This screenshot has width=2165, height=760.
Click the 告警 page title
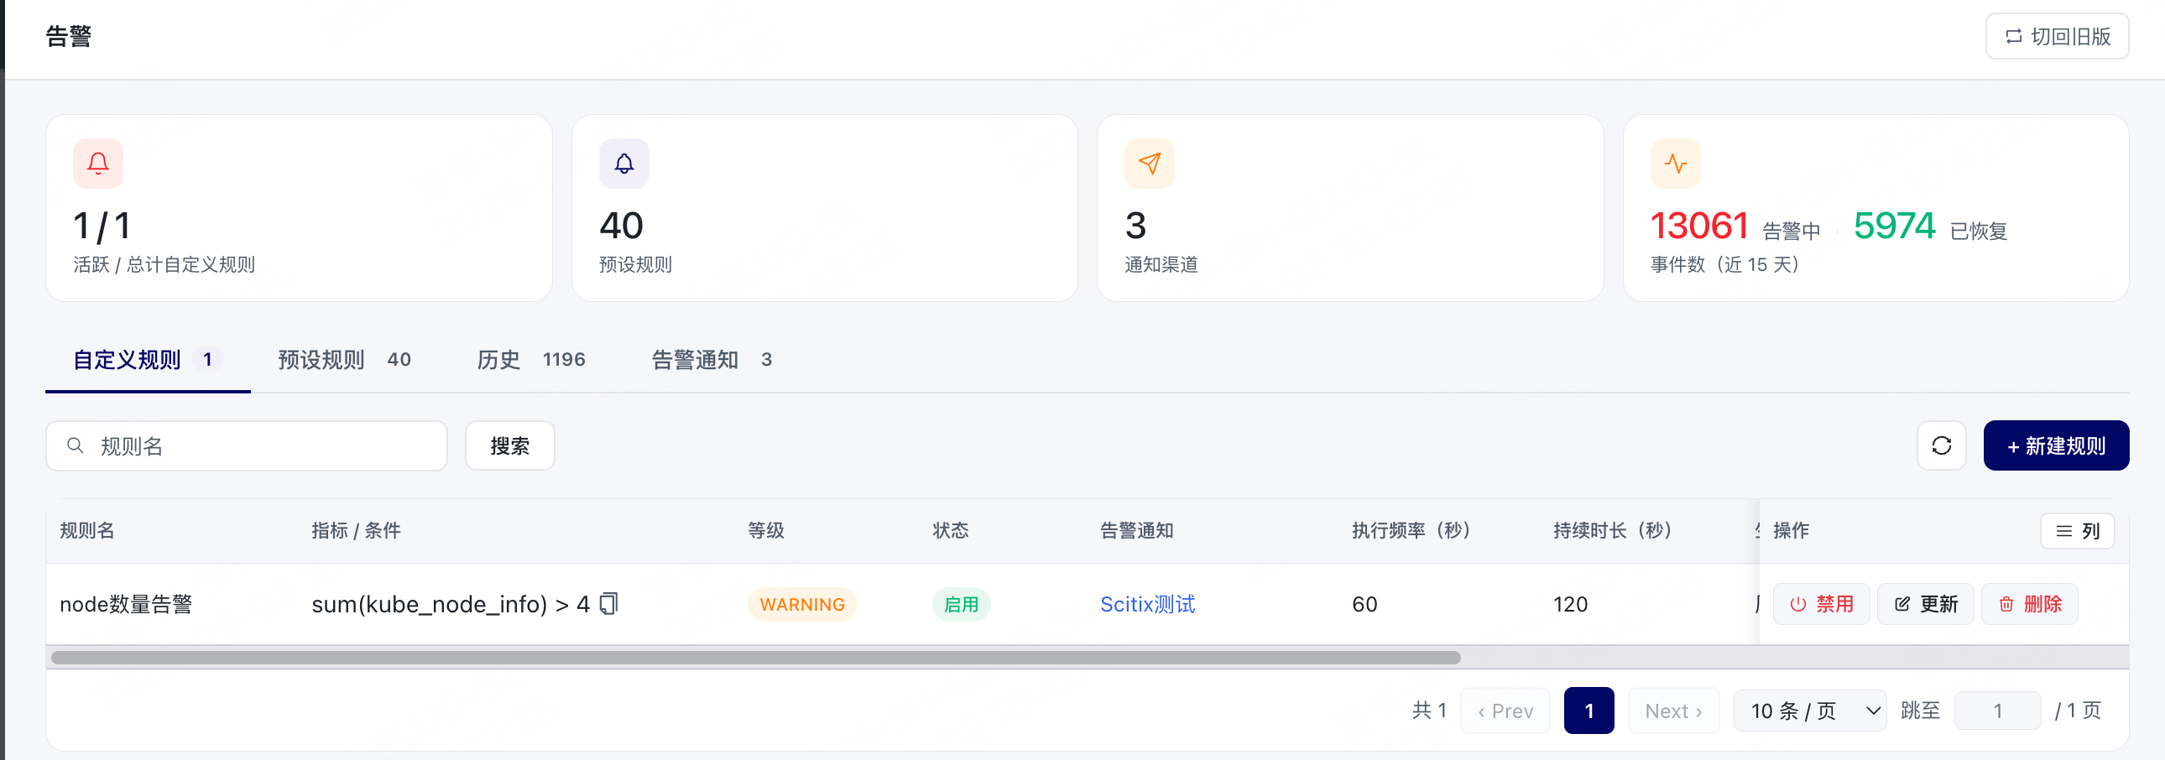point(68,36)
